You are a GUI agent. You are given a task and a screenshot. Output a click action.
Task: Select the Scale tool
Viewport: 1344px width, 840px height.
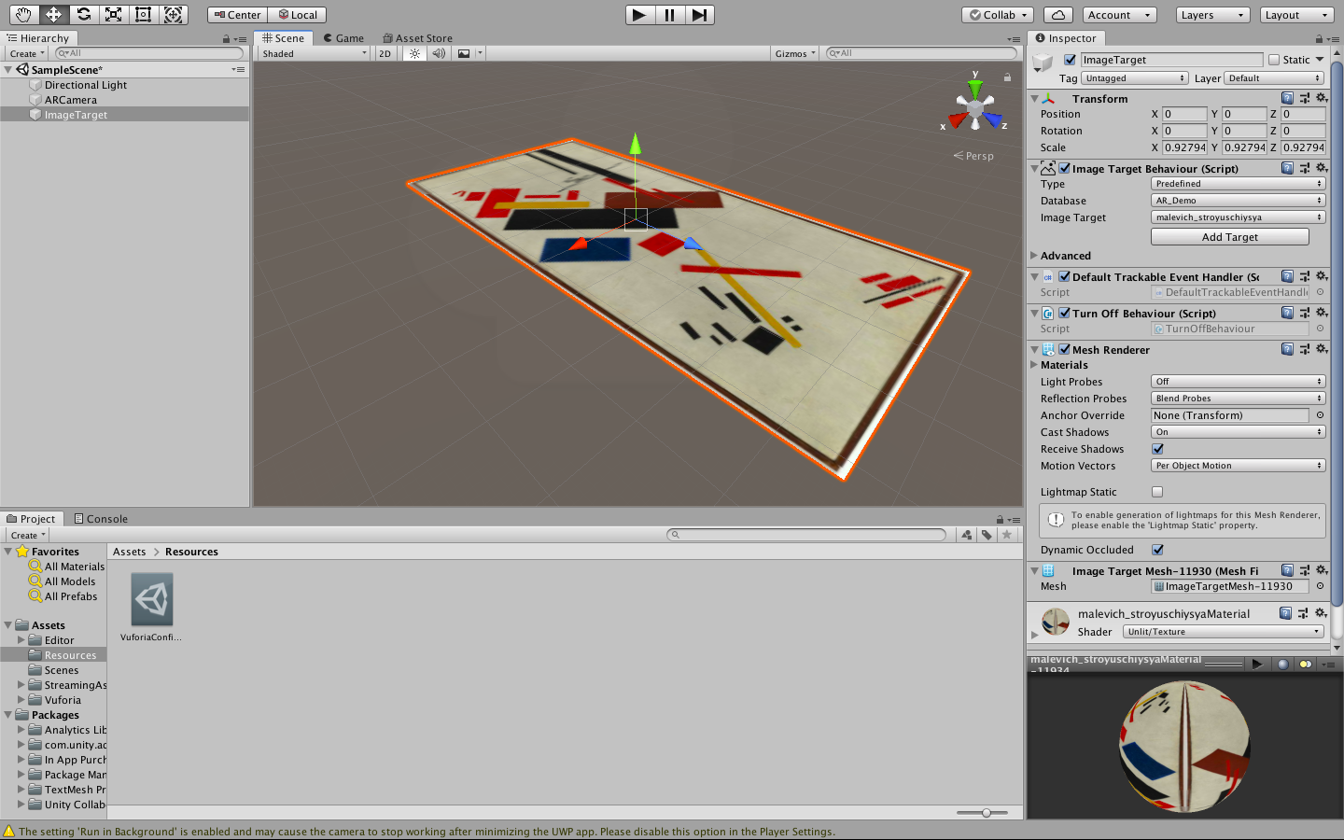pos(114,15)
